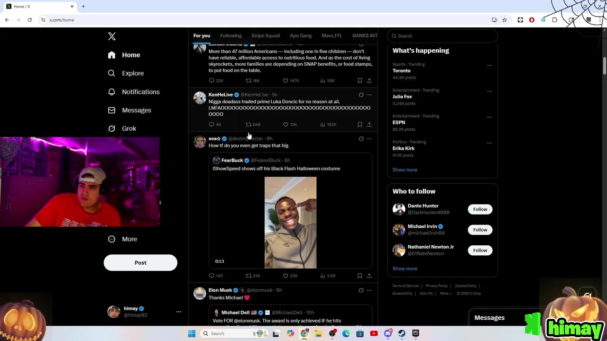The width and height of the screenshot is (607, 341).
Task: Show more trends under What's happening
Action: pyautogui.click(x=405, y=170)
